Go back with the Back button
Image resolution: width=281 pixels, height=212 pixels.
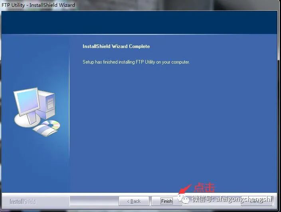click(x=134, y=201)
